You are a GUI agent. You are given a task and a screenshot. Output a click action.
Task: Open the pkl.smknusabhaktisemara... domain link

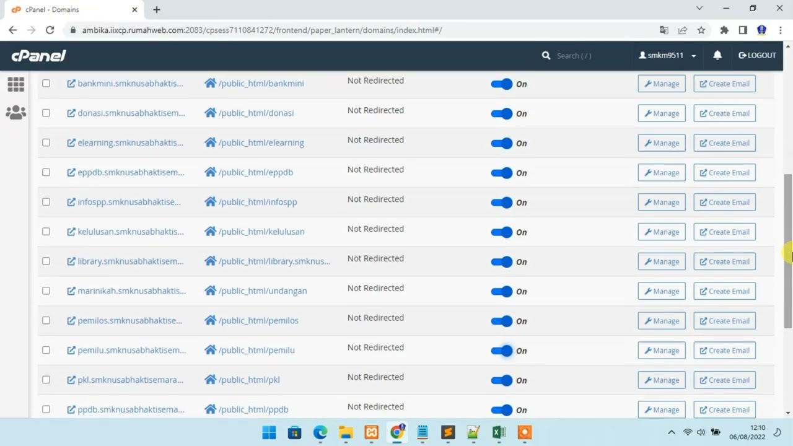pyautogui.click(x=130, y=380)
